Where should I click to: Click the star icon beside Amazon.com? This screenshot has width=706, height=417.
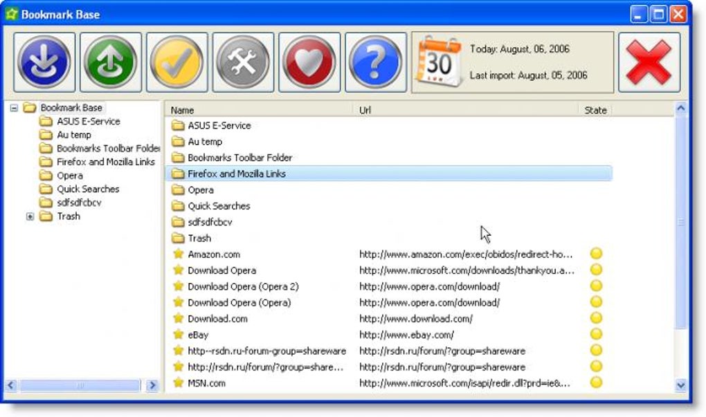[x=179, y=254]
